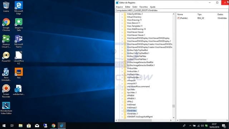
Task: Select the LibreOffice 6.2 desktop icon
Action: pyautogui.click(x=19, y=58)
